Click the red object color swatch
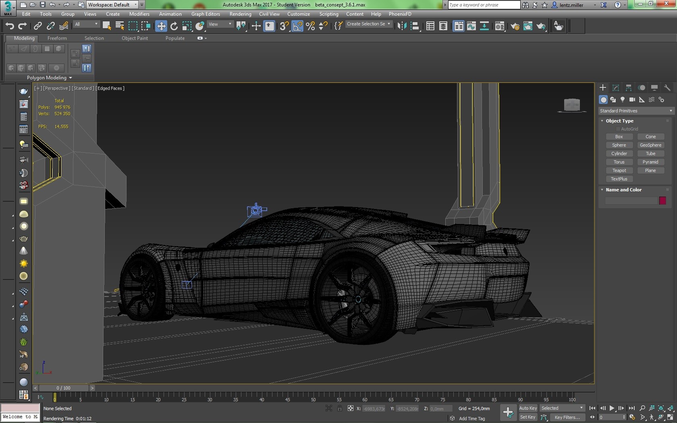The height and width of the screenshot is (423, 677). (x=662, y=201)
